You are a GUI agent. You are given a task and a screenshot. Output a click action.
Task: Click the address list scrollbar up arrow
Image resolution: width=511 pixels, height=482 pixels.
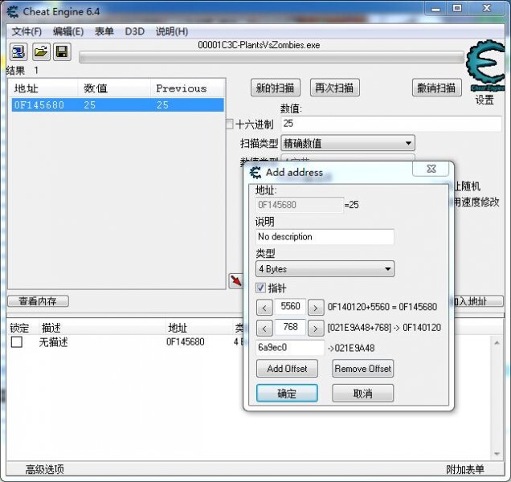click(x=497, y=343)
